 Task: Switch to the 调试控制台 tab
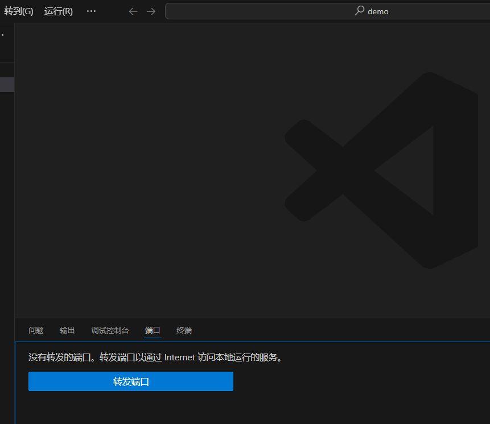coord(110,330)
